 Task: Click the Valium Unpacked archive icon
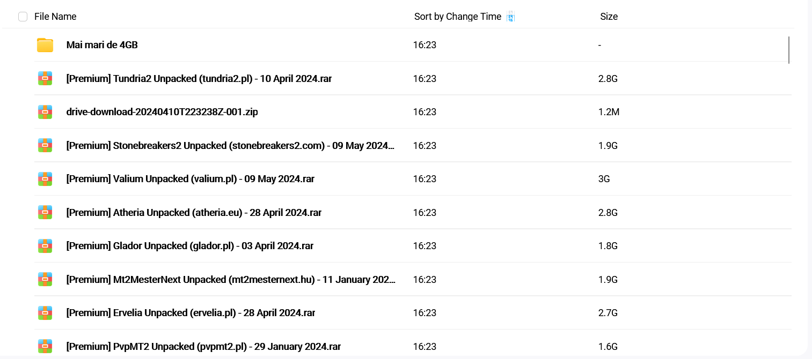(x=45, y=179)
